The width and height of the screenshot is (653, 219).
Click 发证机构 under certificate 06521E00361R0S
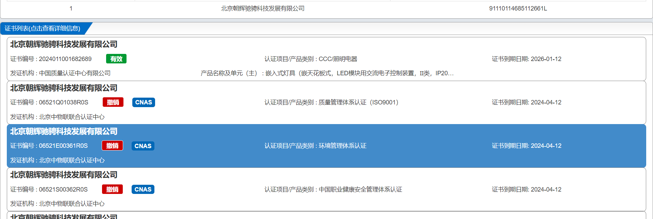tap(57, 160)
